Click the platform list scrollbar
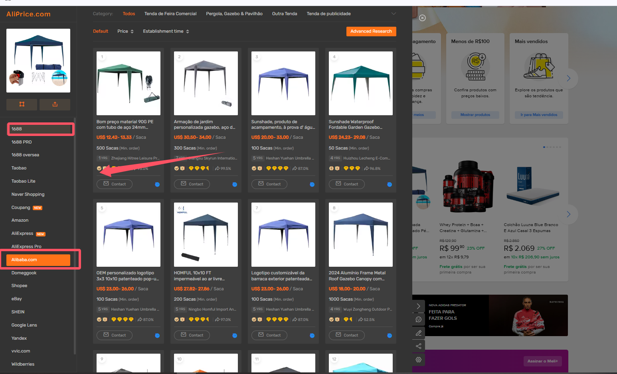617x374 pixels. coord(75,235)
